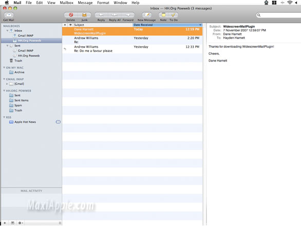Collapse the RSS section
301x226 pixels.
[x=4, y=117]
